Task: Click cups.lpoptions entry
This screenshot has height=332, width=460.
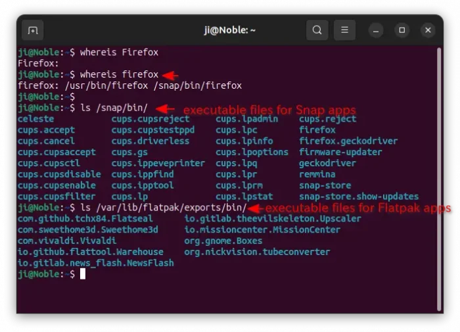Action: [x=252, y=153]
